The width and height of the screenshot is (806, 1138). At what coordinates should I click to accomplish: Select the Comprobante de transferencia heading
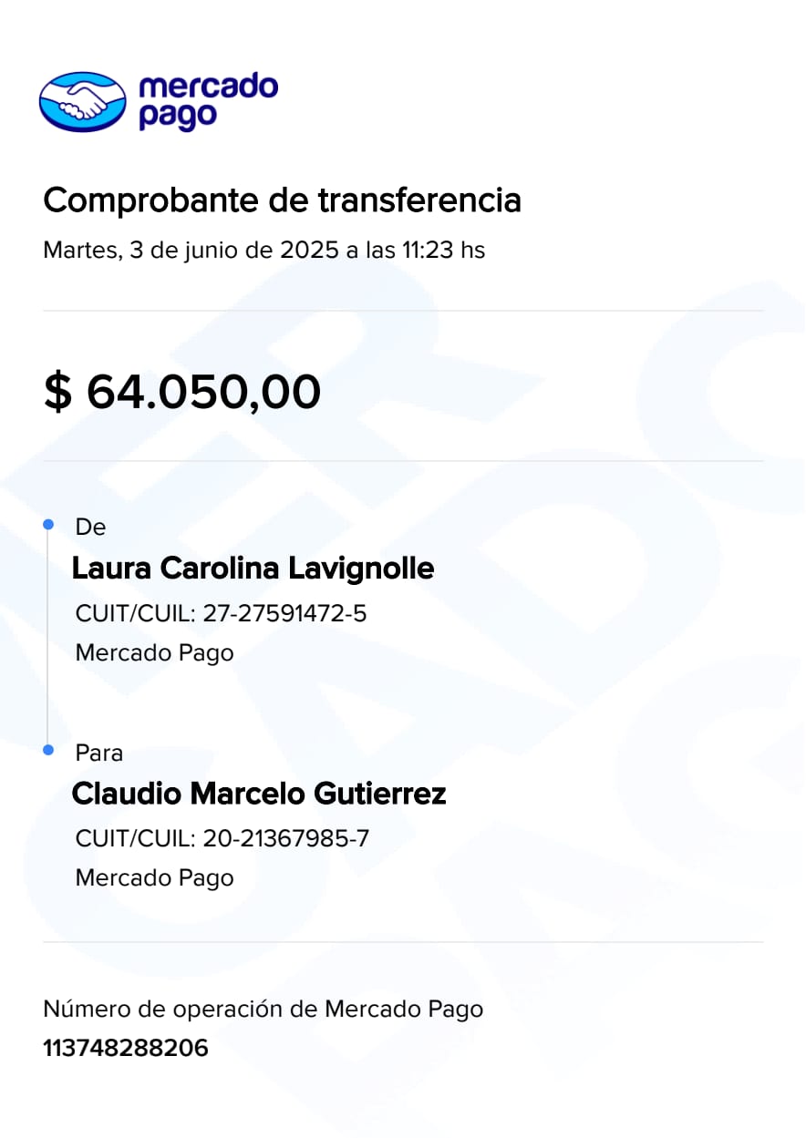click(282, 200)
